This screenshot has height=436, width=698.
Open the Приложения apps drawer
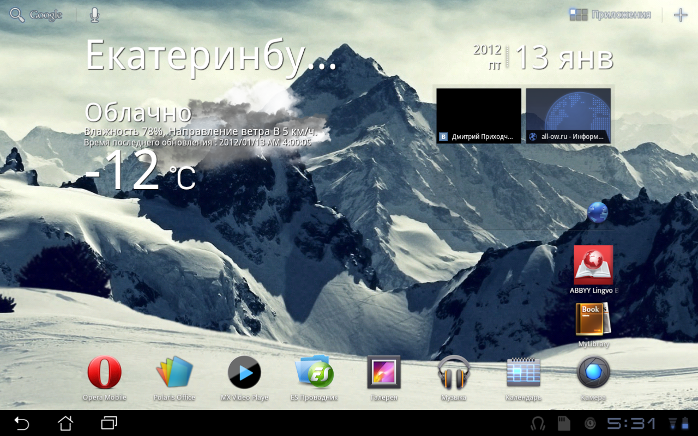tap(610, 15)
